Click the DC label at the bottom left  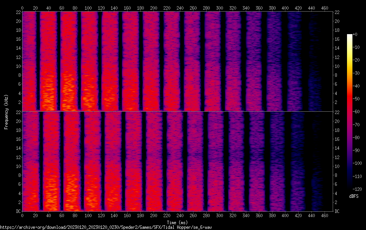(x=17, y=211)
